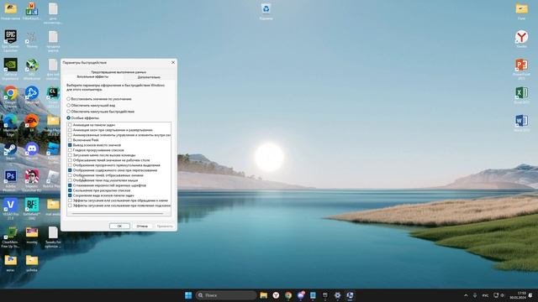Show hidden tray icons chevron

click(x=466, y=295)
